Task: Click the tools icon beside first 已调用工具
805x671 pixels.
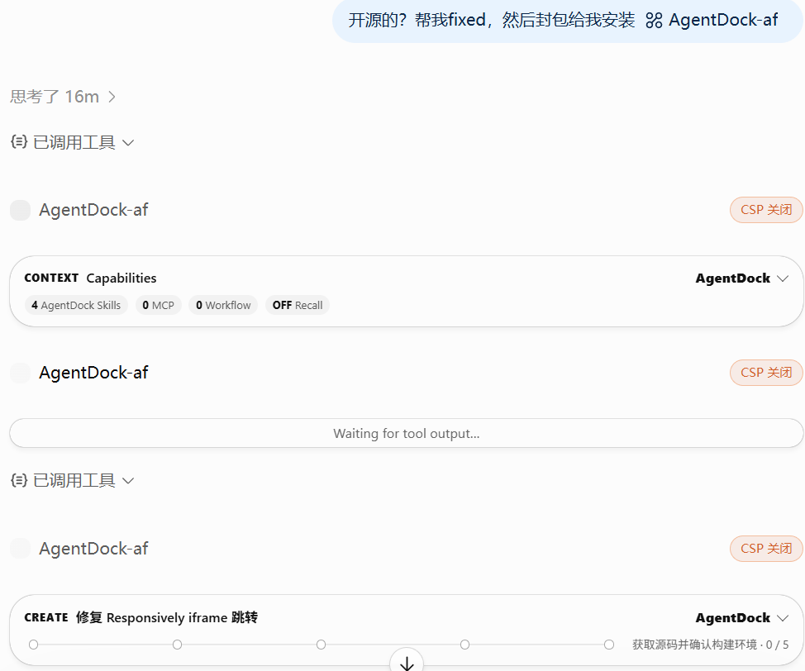Action: click(19, 141)
